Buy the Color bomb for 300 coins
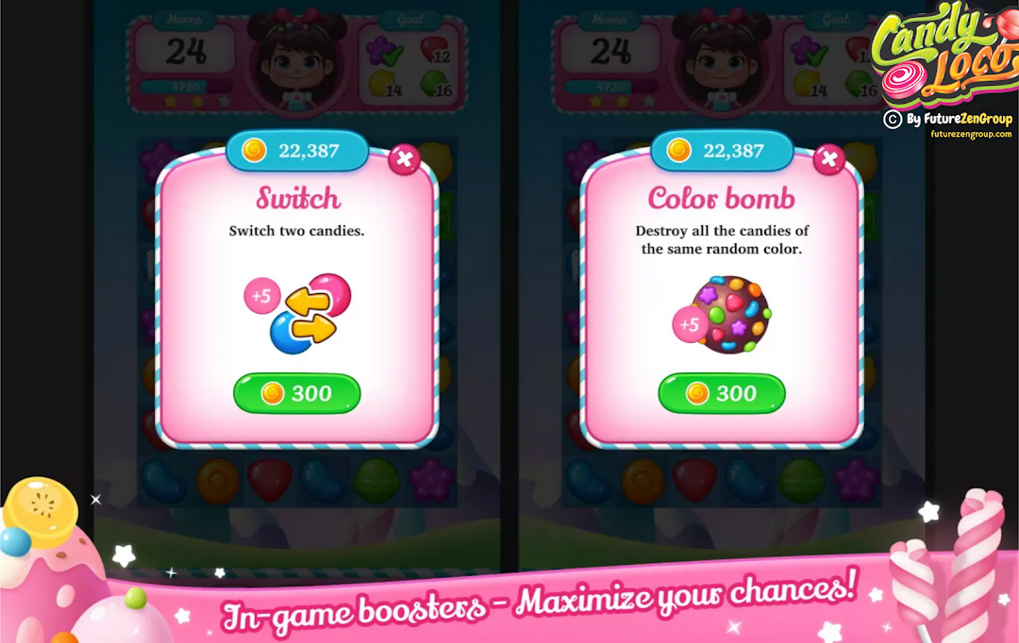This screenshot has width=1019, height=643. pos(722,393)
